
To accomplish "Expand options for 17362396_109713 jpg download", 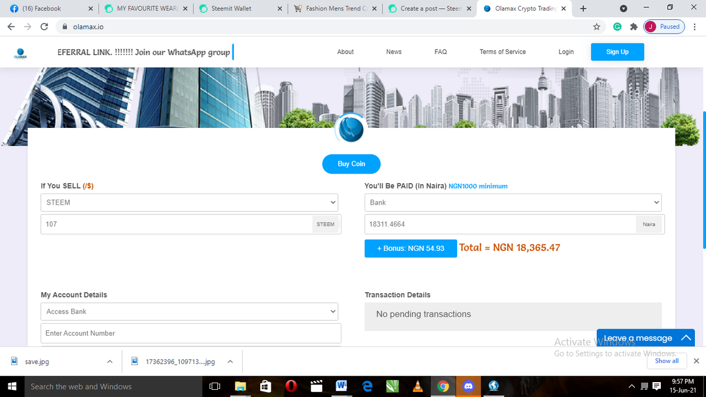I will [x=230, y=362].
